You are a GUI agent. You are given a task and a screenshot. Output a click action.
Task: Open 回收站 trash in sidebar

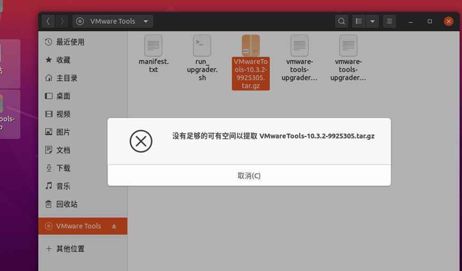point(83,204)
